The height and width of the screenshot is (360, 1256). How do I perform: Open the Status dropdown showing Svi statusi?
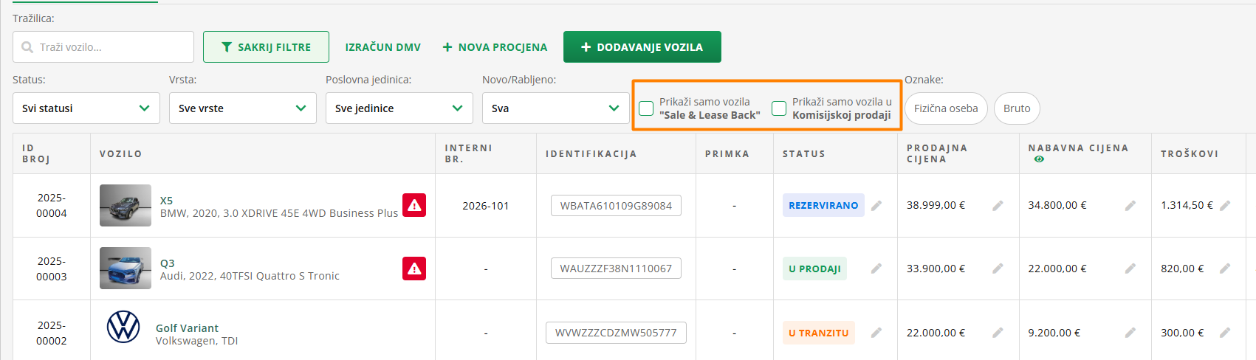(x=86, y=108)
